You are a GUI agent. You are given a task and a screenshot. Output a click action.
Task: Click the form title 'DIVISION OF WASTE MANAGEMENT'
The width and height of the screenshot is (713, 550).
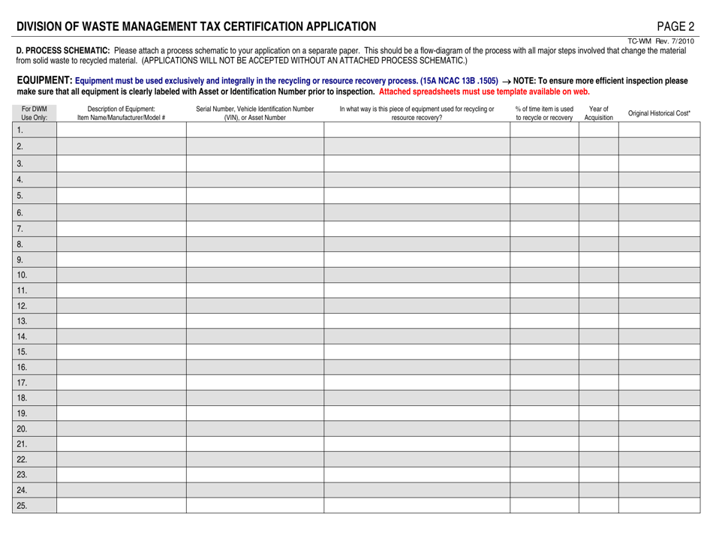[196, 26]
